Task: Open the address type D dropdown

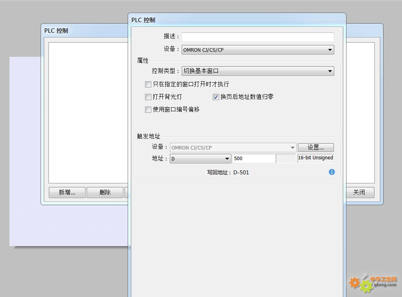Action: 201,159
